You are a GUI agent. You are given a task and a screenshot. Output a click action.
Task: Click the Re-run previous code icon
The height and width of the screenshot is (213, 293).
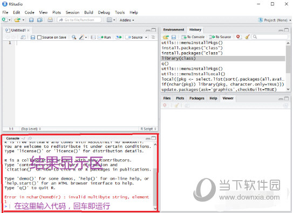[119, 37]
